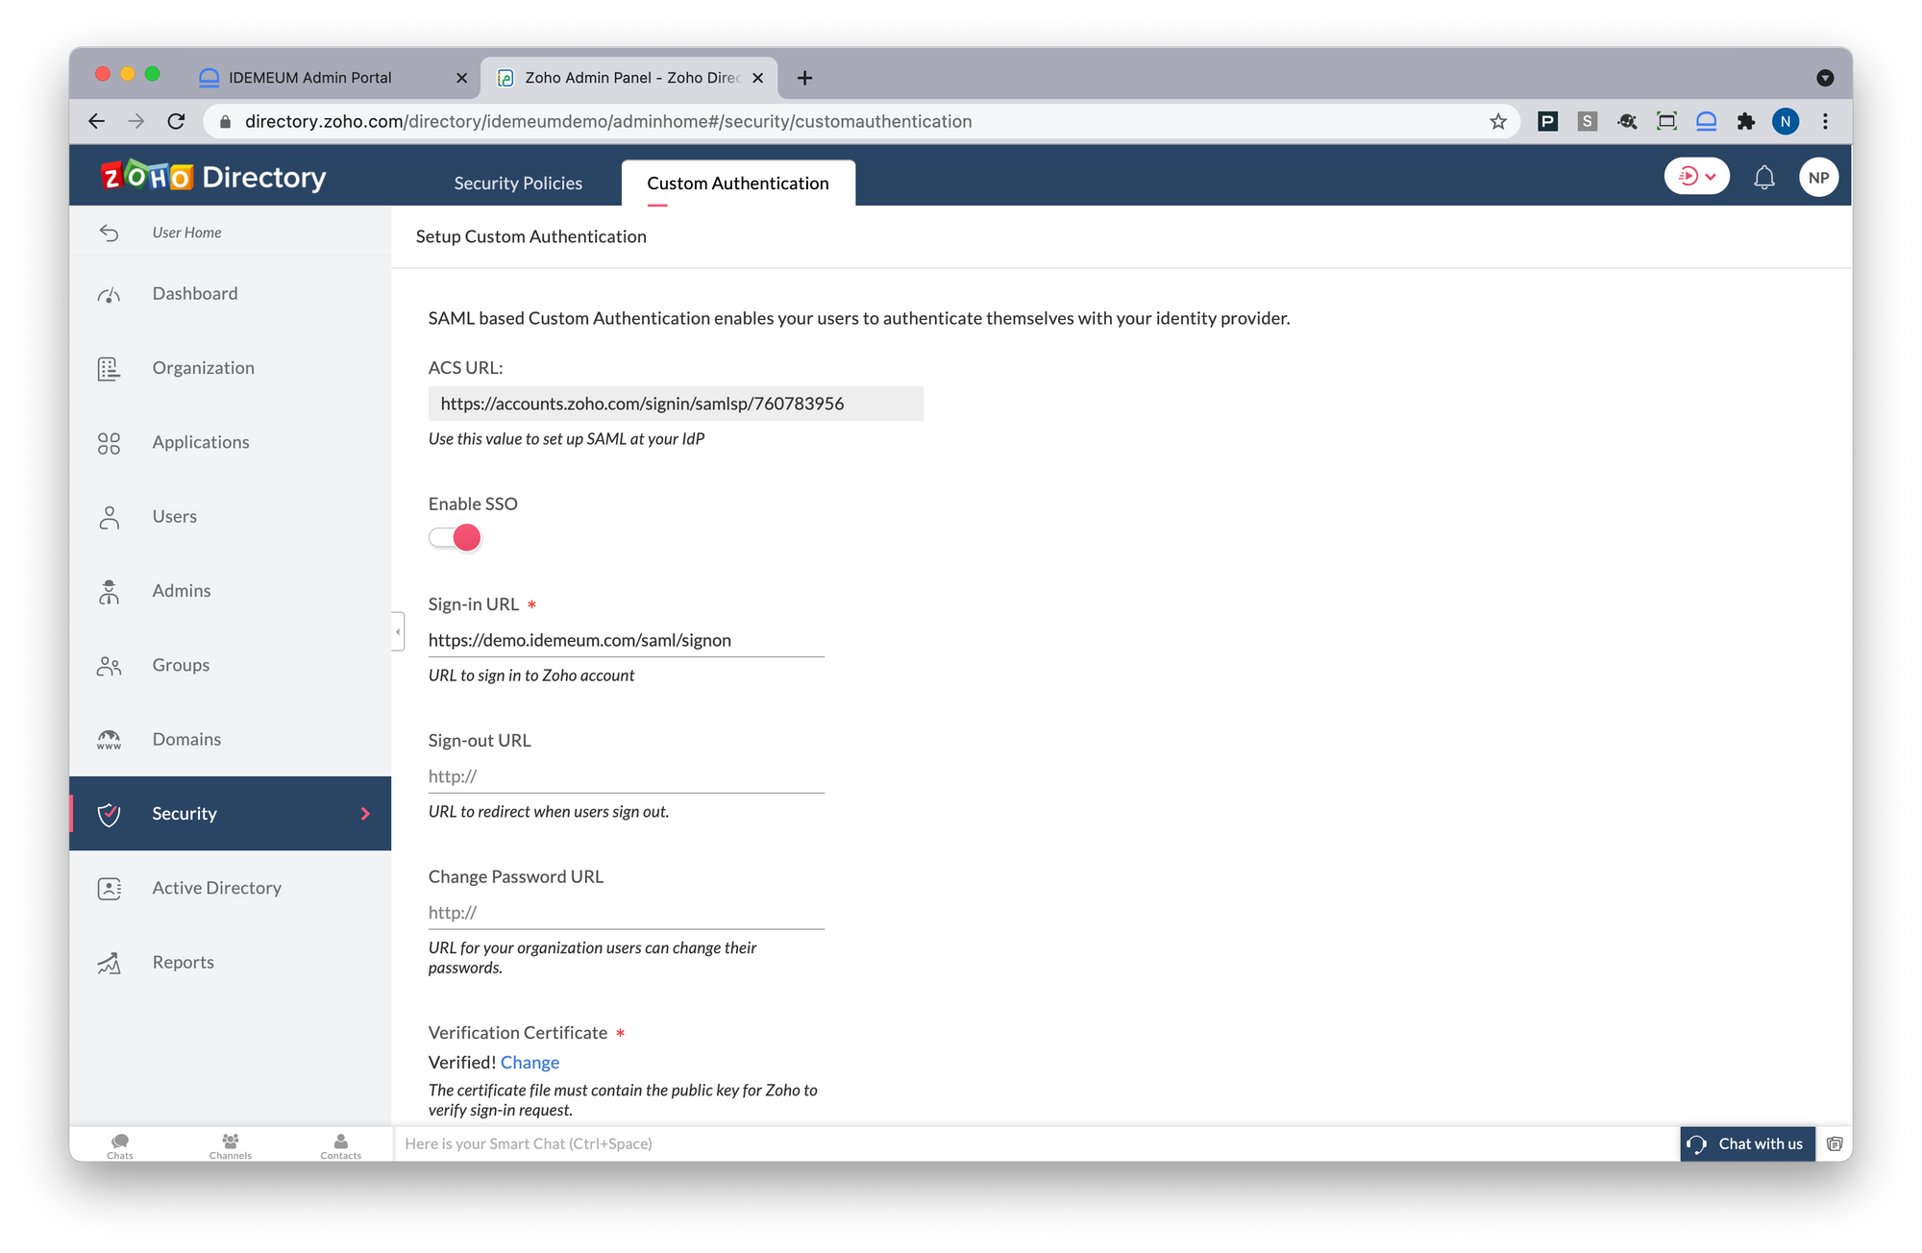The image size is (1922, 1253).
Task: Click the icon right of Chat with us
Action: [x=1835, y=1143]
